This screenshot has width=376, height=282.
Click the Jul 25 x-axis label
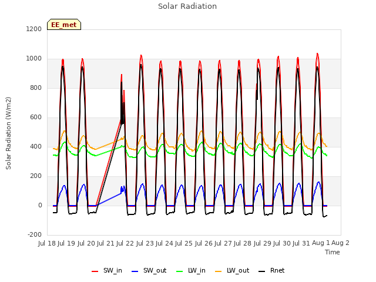click(184, 243)
